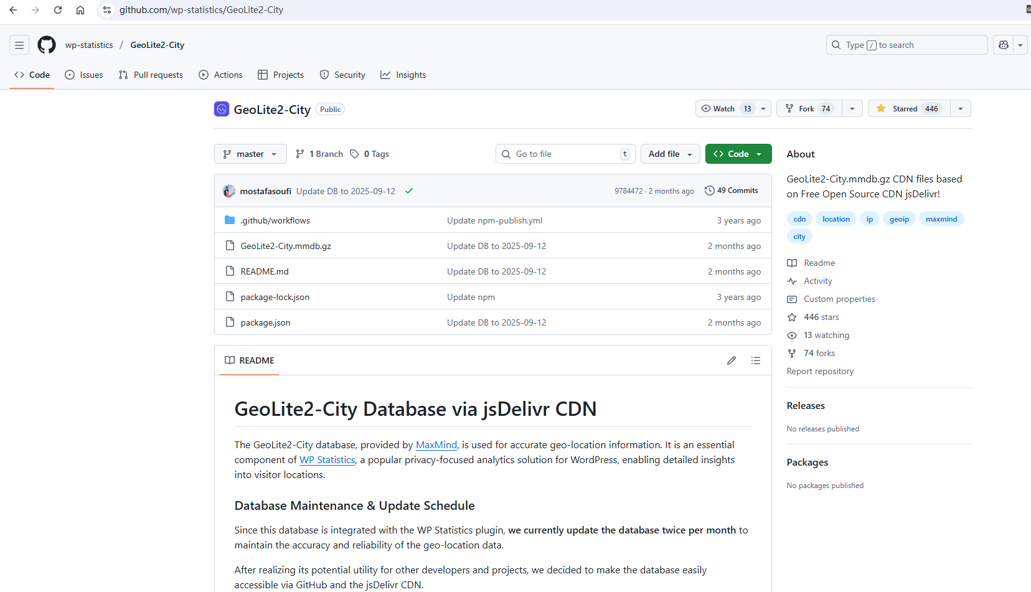This screenshot has width=1031, height=592.
Task: Open the 1 Branch list
Action: coord(319,154)
